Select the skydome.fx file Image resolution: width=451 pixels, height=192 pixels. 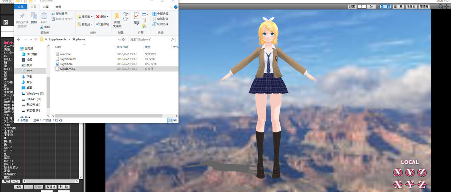pos(68,59)
